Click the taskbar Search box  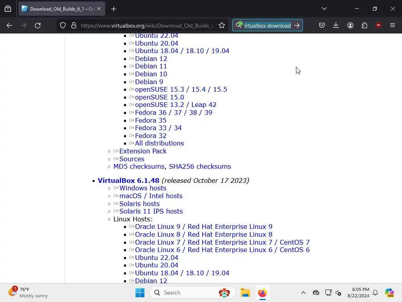pos(192,293)
